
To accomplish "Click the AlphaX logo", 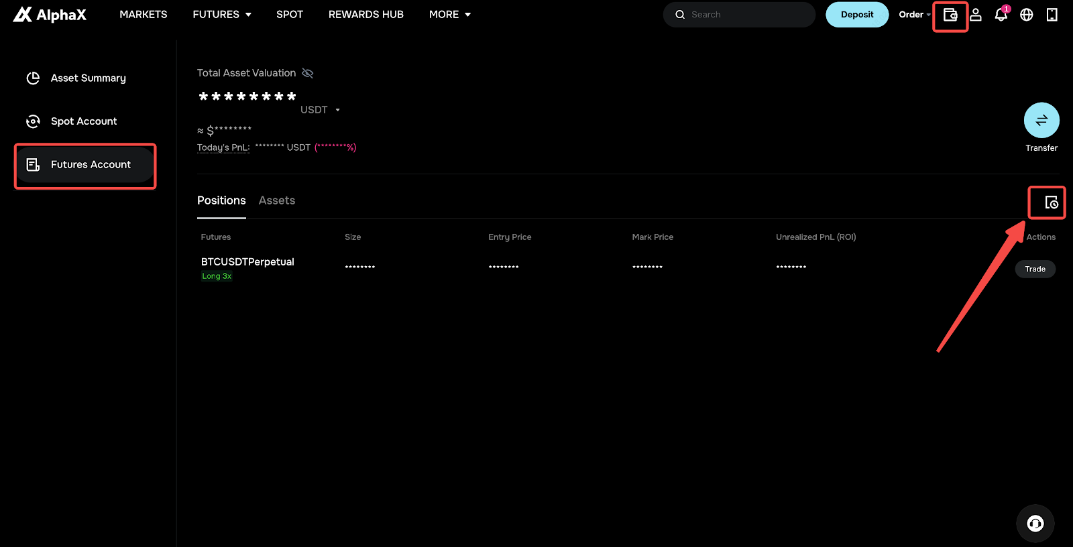I will [50, 14].
